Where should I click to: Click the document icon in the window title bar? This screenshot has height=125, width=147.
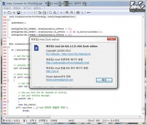click(x=4, y=4)
